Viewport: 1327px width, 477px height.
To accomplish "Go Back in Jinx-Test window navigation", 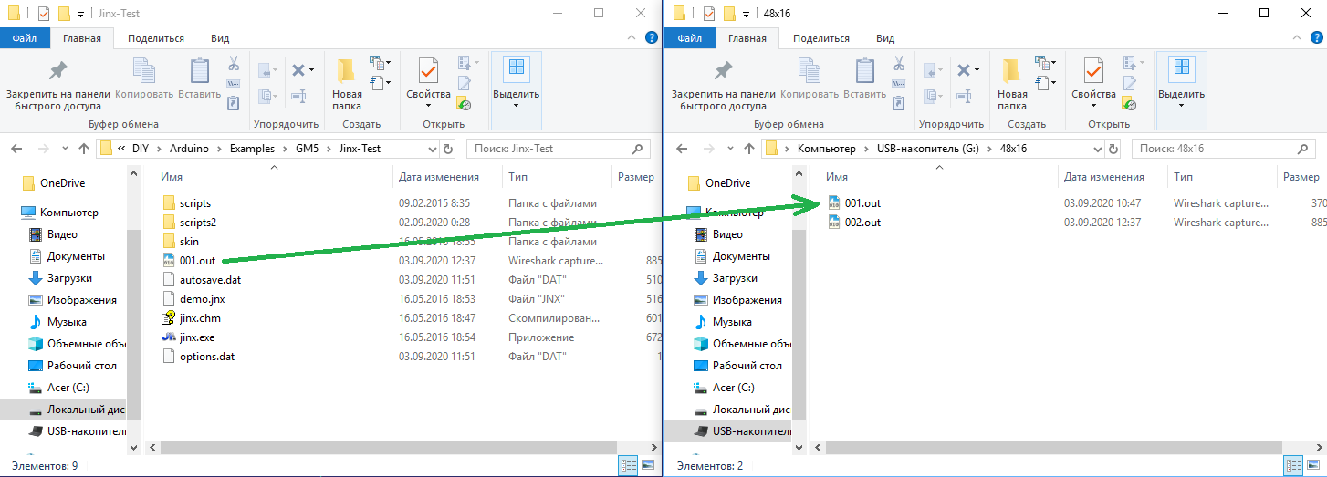I will pos(16,148).
